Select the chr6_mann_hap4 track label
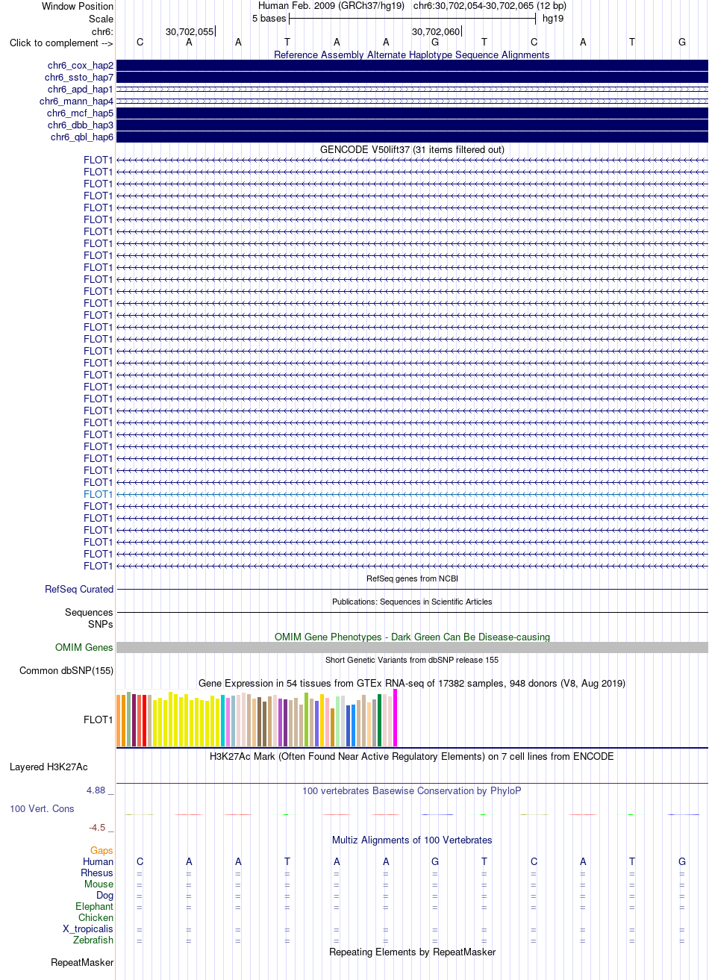This screenshot has height=980, width=709. [x=77, y=102]
